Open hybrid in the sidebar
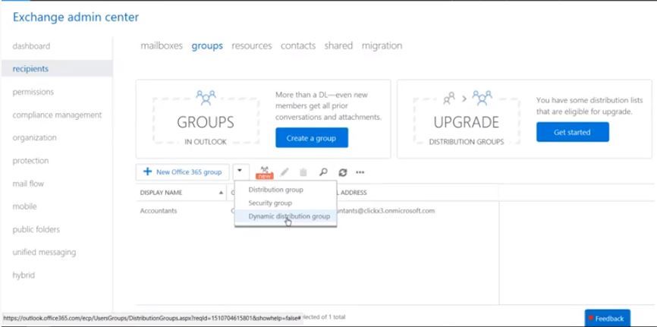The width and height of the screenshot is (657, 327). (x=24, y=275)
